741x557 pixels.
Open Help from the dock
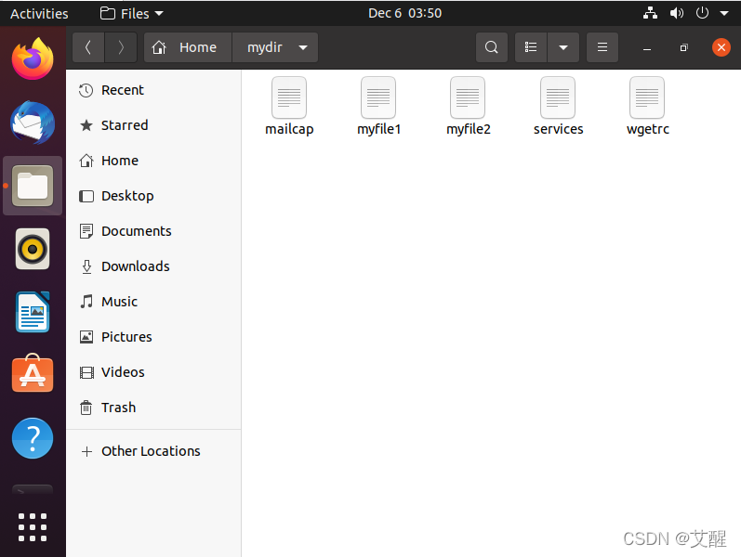tap(33, 438)
